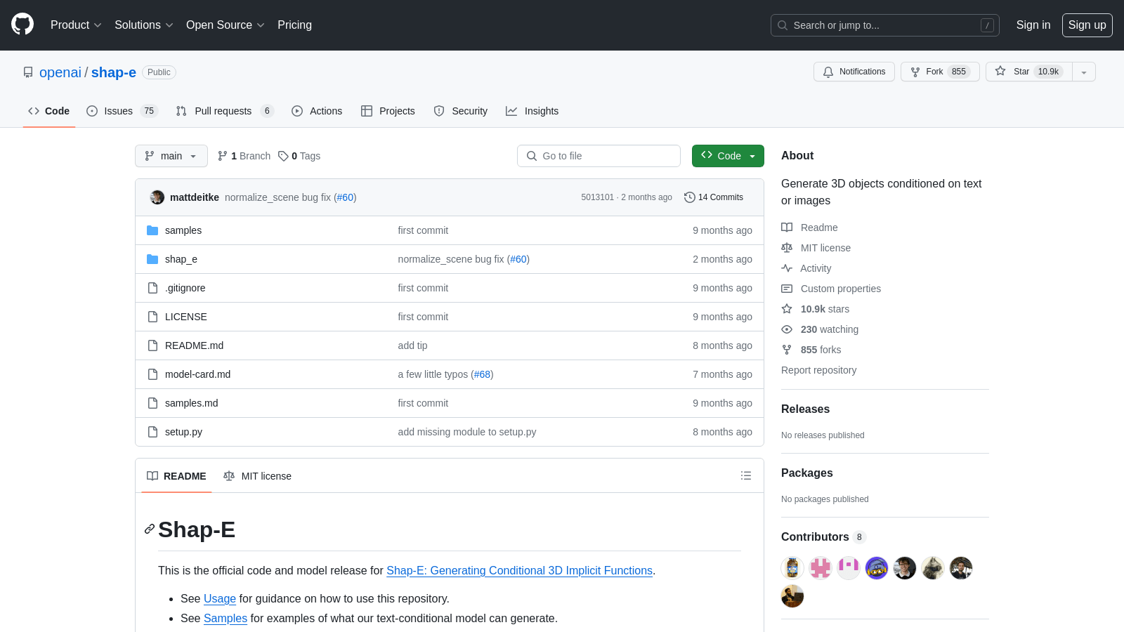Viewport: 1124px width, 632px height.
Task: Open the Usage link in README
Action: point(220,598)
